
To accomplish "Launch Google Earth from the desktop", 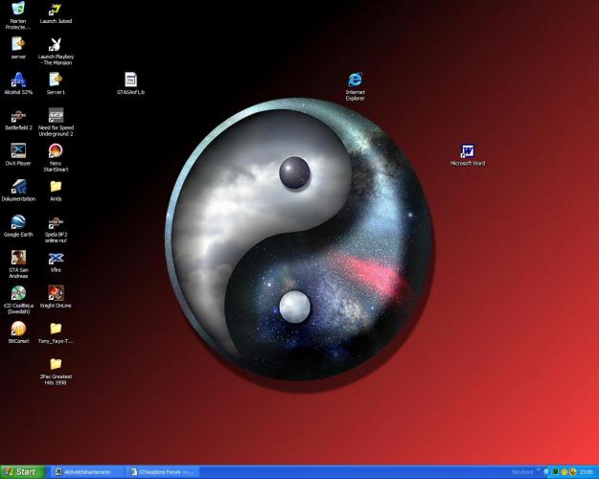I will click(x=18, y=222).
